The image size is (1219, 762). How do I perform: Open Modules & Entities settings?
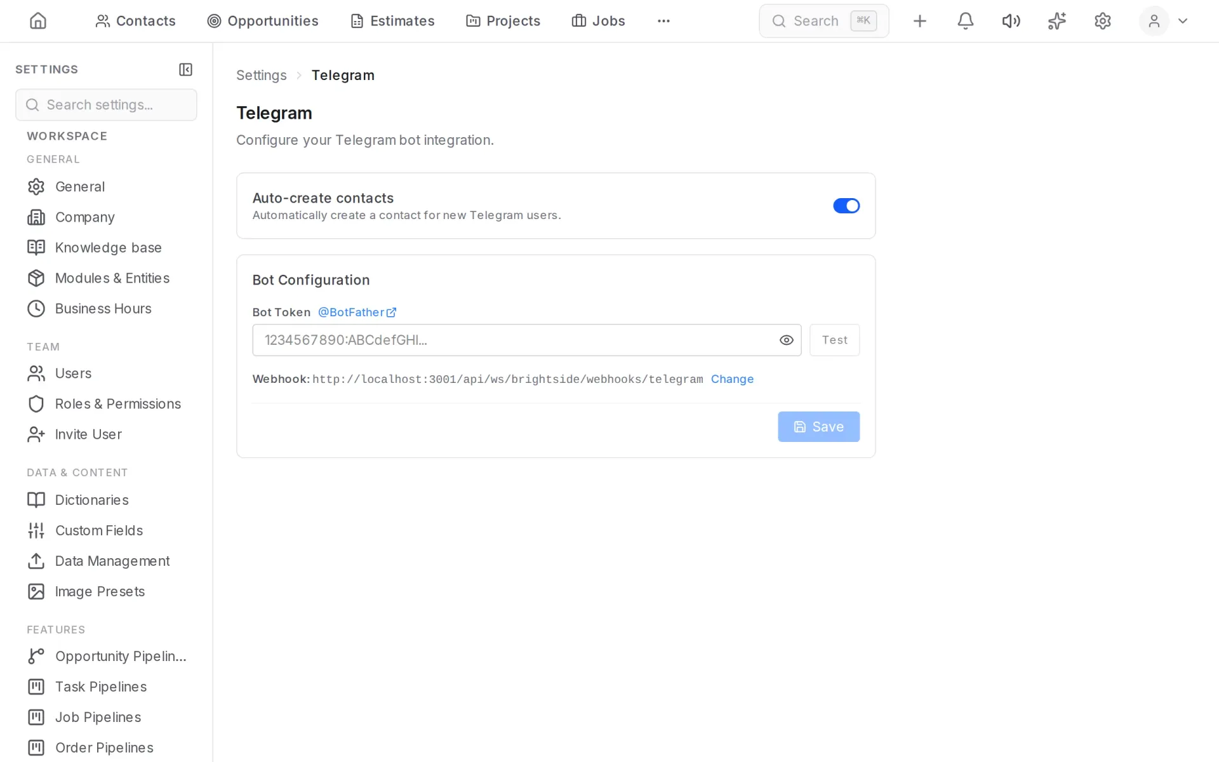tap(106, 278)
